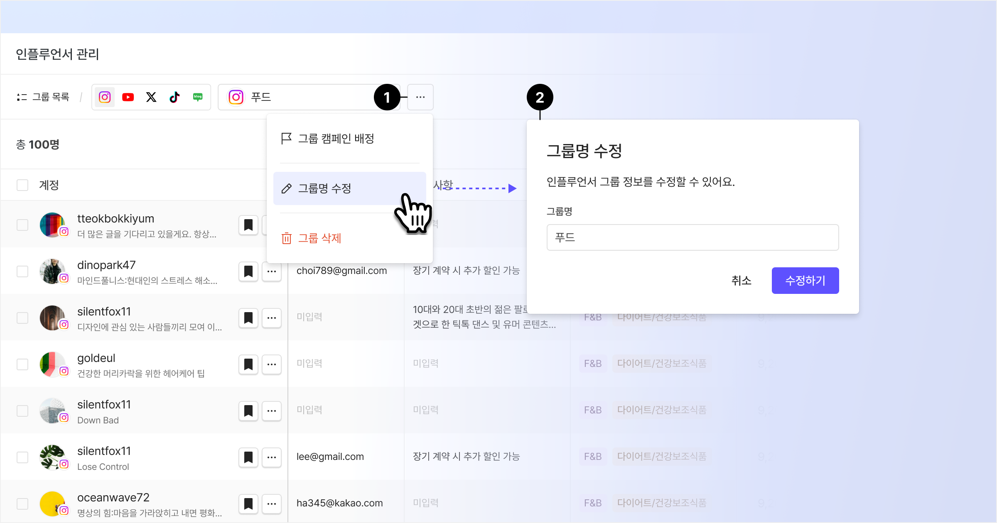Viewport: 997px width, 523px height.
Task: Open the group more-options ellipsis button
Action: point(420,97)
